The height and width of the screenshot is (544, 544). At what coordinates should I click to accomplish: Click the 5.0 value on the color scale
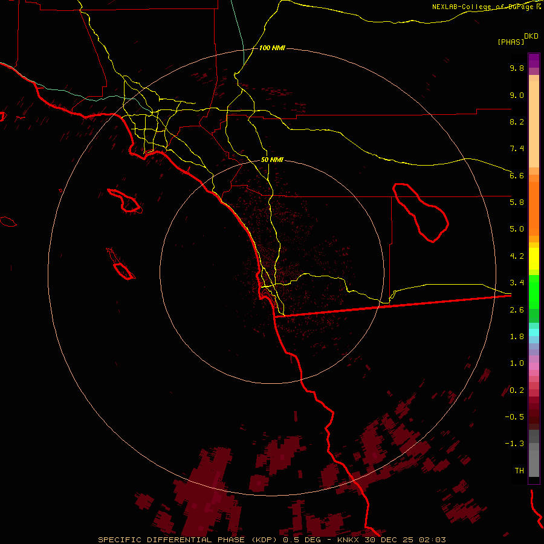coord(517,229)
